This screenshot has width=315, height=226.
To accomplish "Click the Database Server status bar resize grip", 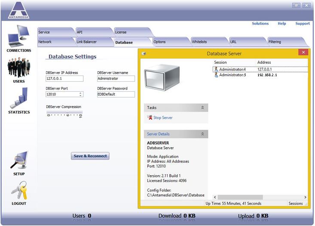I will point(306,204).
